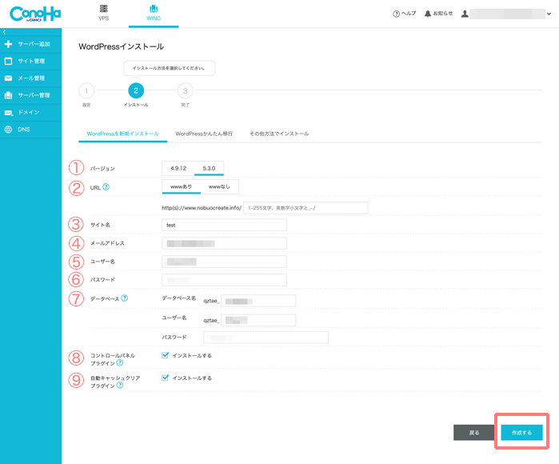The width and height of the screenshot is (559, 464).
Task: Click step 1 設定 circle
Action: [86, 90]
